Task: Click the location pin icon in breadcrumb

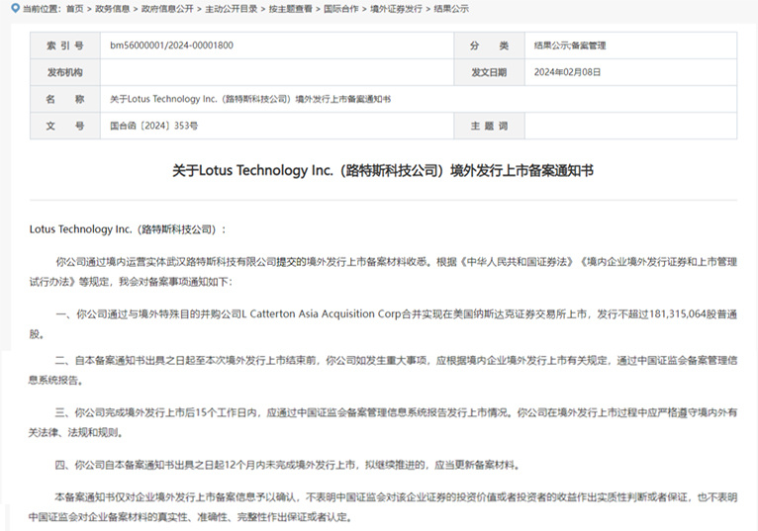Action: (15, 8)
